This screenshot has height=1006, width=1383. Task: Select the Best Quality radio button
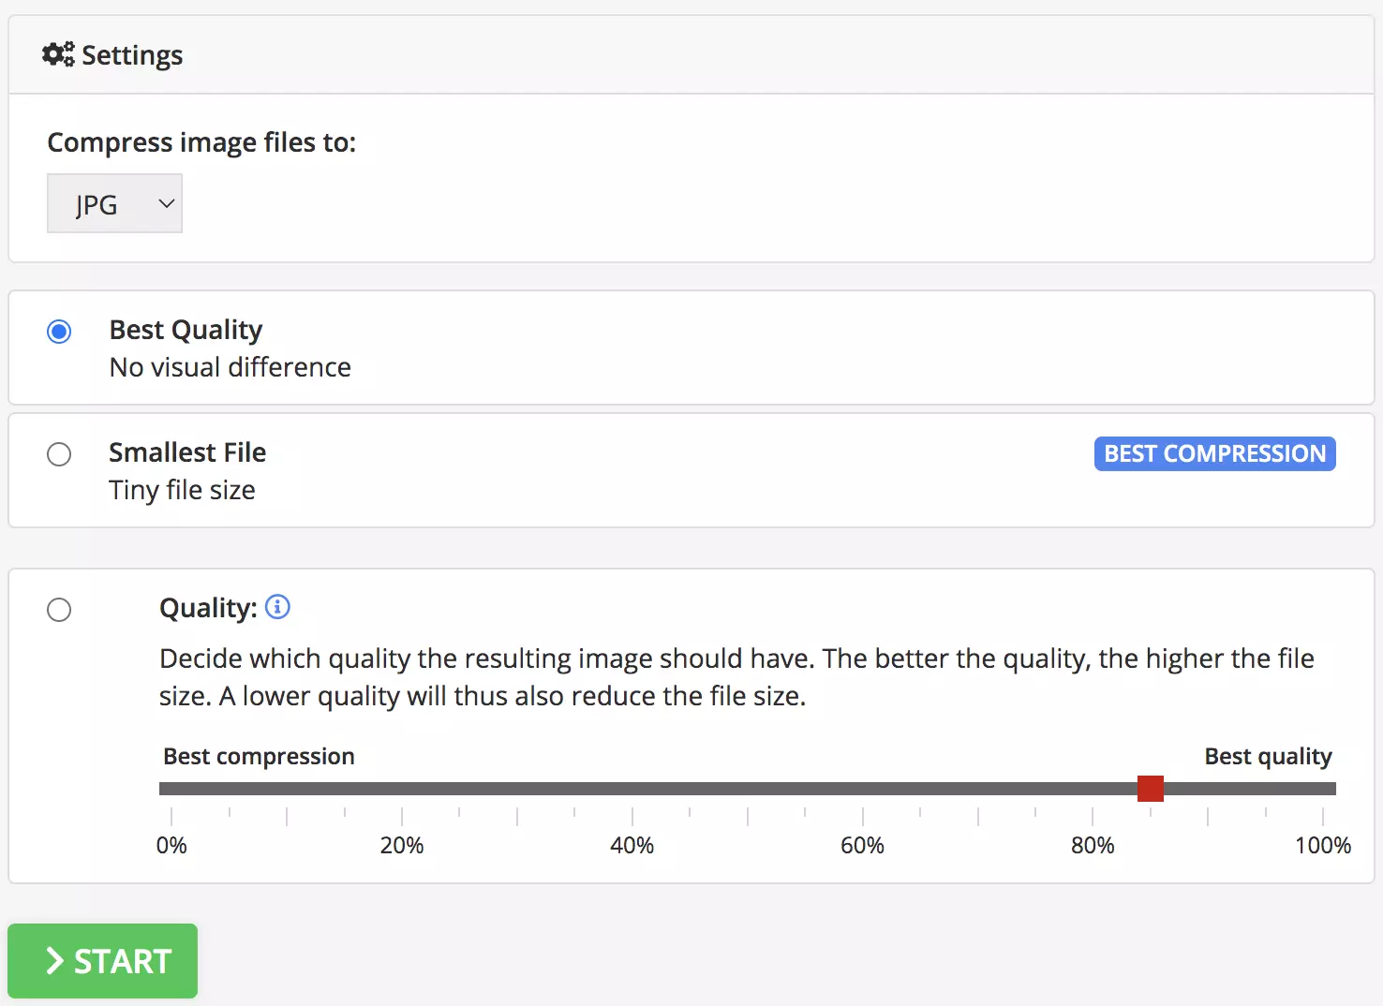pyautogui.click(x=59, y=332)
